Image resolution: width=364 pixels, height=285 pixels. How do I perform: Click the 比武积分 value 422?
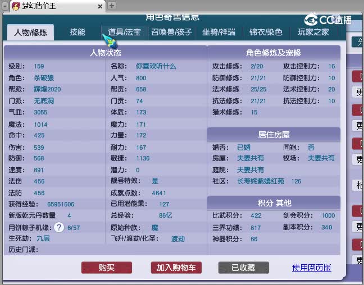(256, 215)
